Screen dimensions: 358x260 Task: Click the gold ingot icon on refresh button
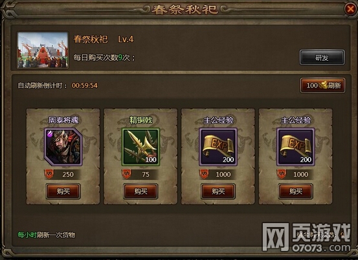point(323,85)
